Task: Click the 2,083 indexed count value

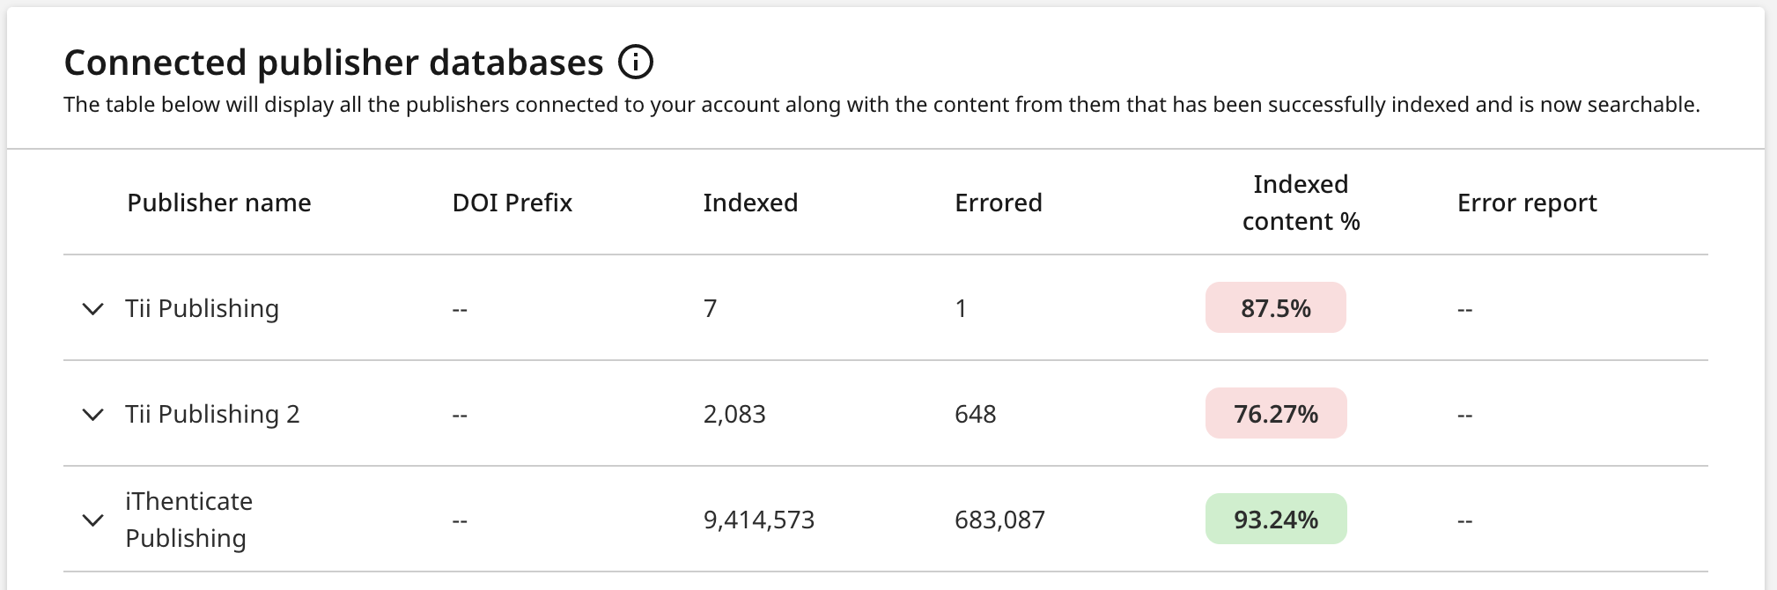Action: click(734, 414)
